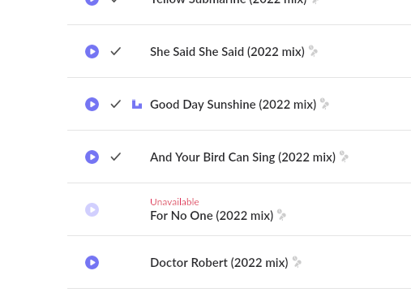Toggle checkmark beside She Said She Said
The image size is (411, 301).
(x=116, y=51)
